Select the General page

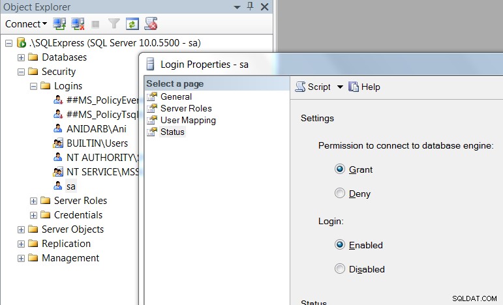(x=176, y=96)
